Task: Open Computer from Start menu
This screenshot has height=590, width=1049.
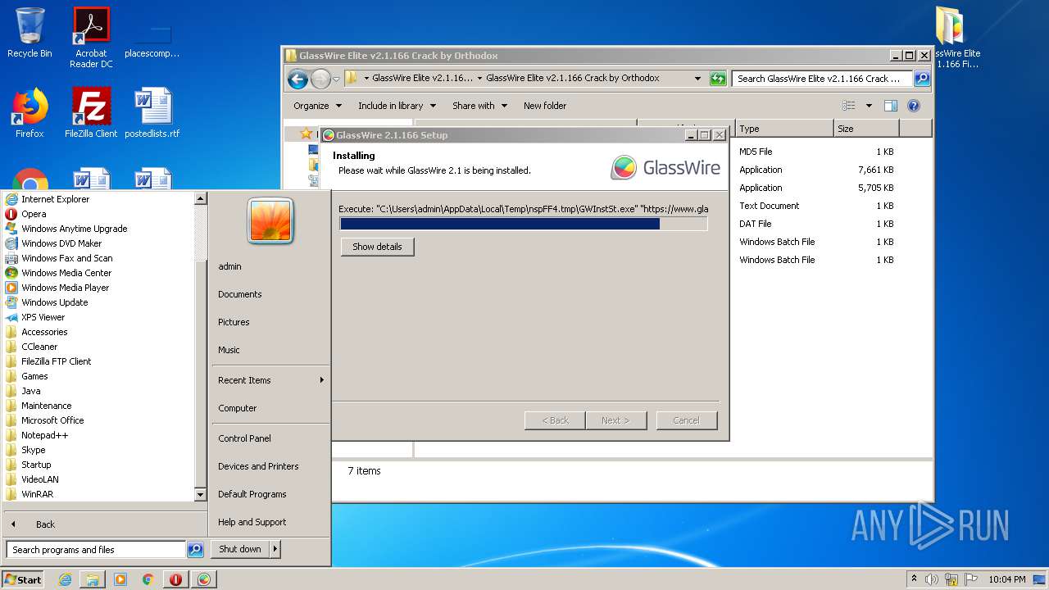Action: pos(238,408)
